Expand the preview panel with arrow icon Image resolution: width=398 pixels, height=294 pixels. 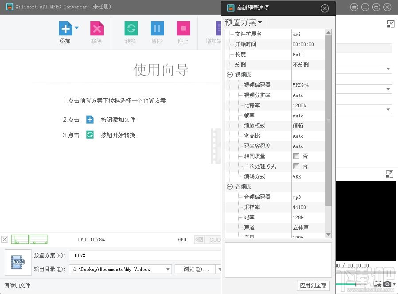click(390, 174)
